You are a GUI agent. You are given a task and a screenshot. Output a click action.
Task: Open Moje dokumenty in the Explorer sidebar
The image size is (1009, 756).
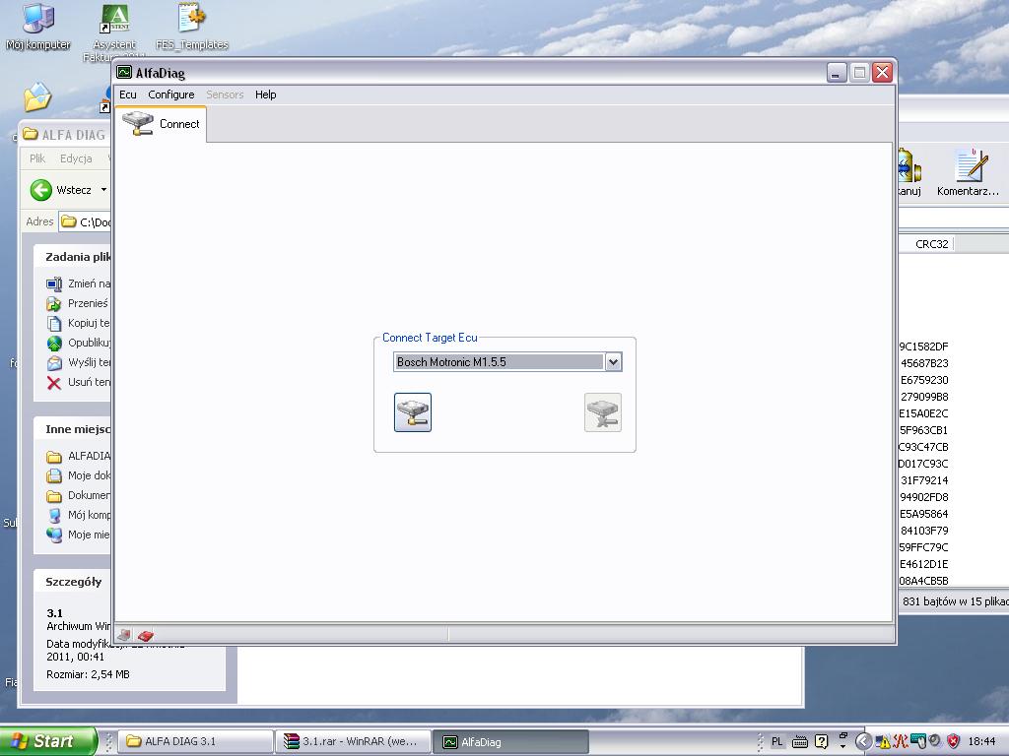pos(79,475)
